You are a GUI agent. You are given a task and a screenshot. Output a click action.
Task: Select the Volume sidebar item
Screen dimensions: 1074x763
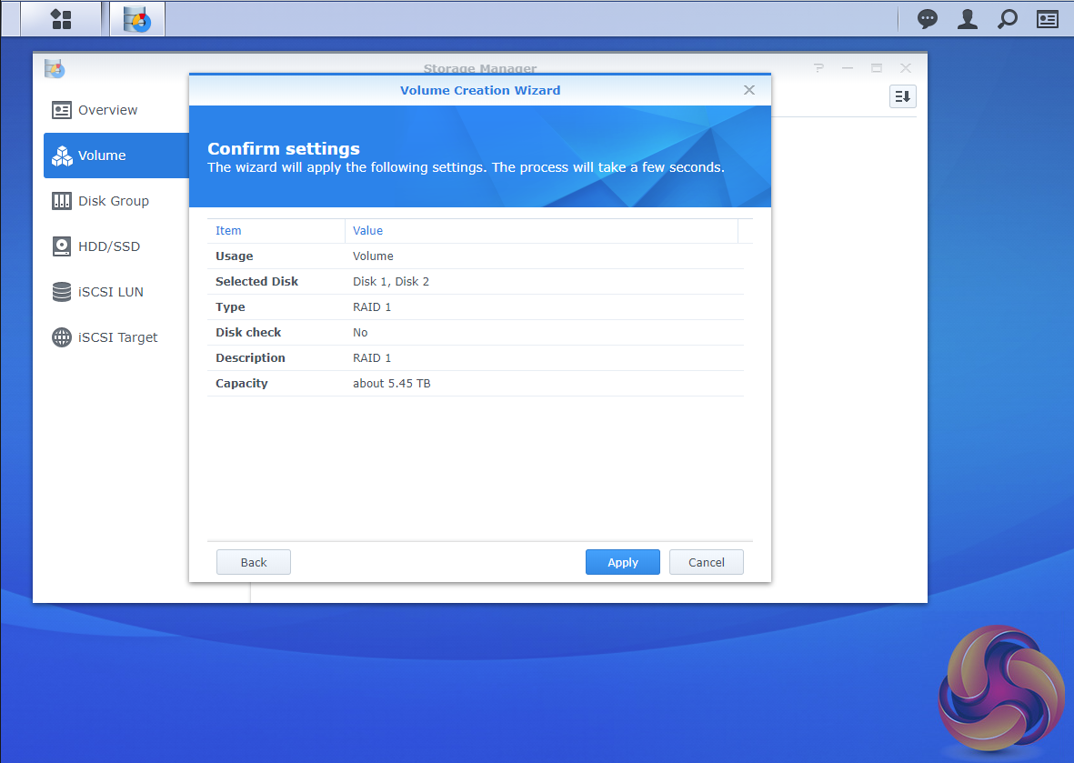point(116,156)
